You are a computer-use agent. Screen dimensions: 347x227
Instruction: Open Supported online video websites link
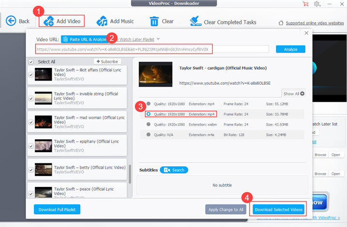tap(315, 23)
